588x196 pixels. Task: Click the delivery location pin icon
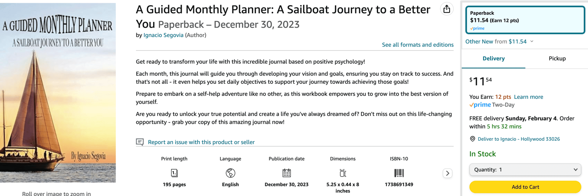pos(472,139)
